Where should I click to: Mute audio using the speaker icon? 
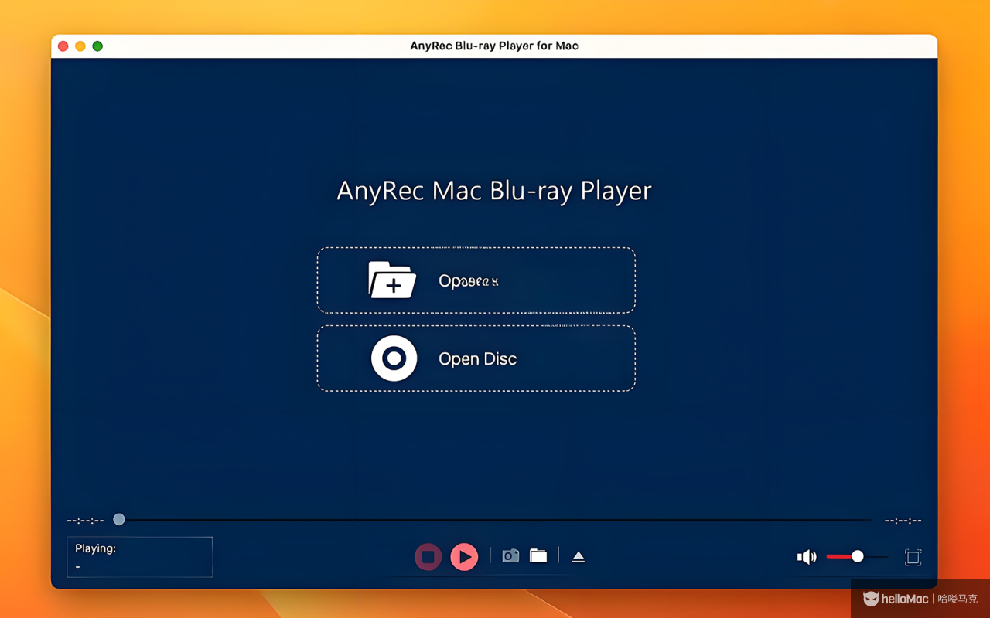807,557
